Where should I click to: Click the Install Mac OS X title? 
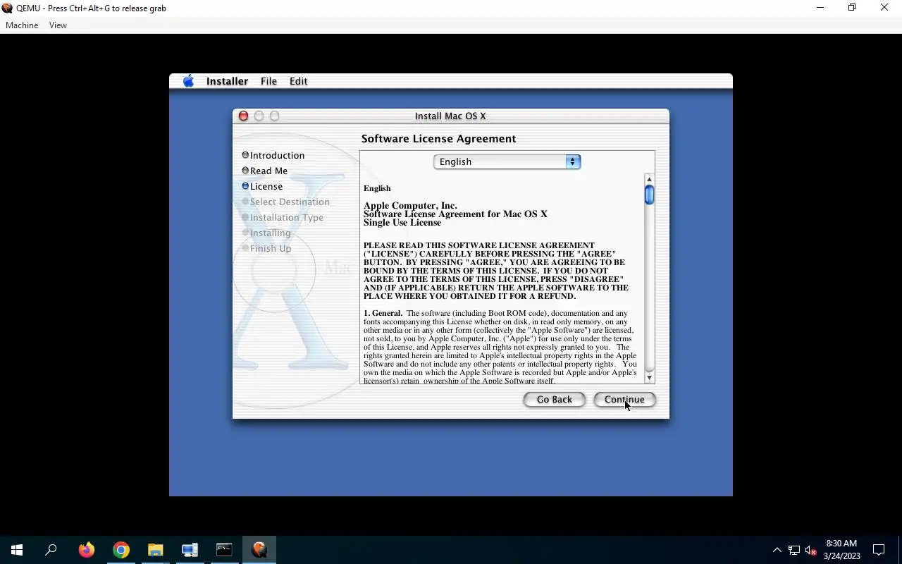(x=450, y=116)
